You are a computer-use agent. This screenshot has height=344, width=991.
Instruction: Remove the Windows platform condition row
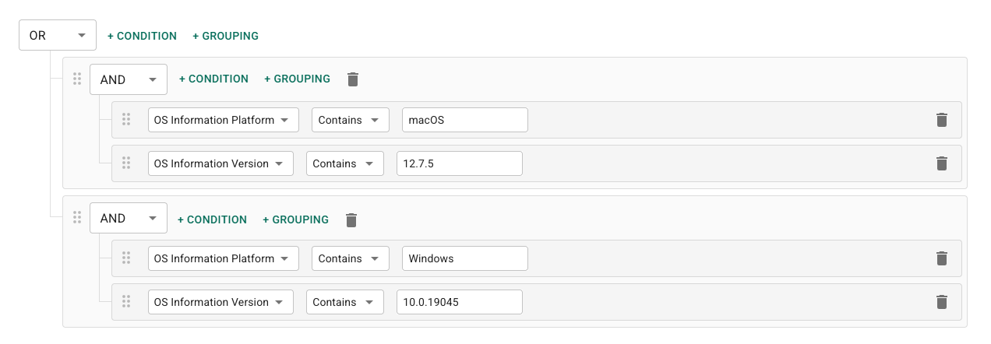tap(941, 258)
